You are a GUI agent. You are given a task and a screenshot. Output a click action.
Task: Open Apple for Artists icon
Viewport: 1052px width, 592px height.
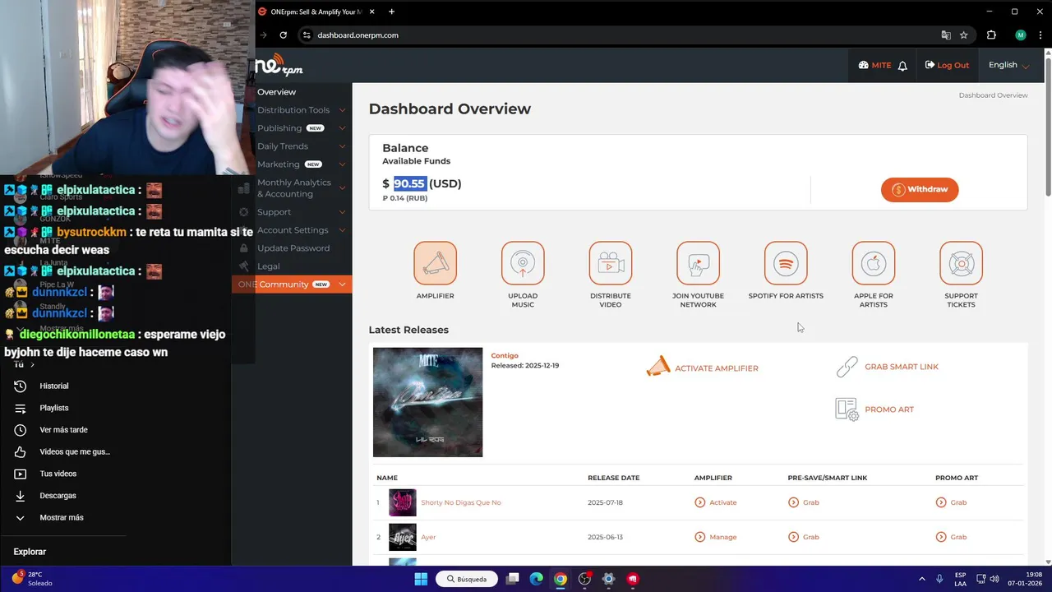874,263
